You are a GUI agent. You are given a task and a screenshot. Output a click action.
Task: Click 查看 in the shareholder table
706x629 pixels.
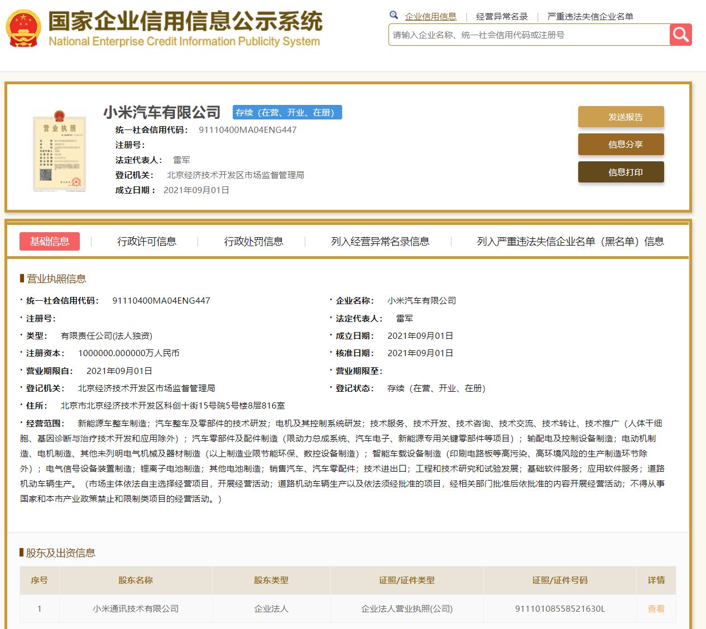coord(656,608)
